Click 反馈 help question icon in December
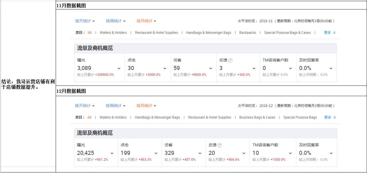 tap(220, 145)
